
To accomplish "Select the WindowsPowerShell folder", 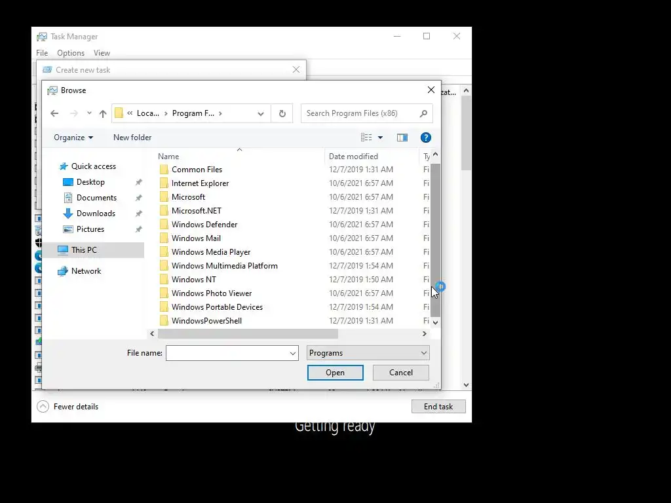I will coord(206,321).
